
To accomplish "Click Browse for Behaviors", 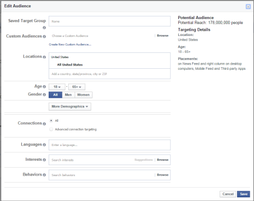I will 162,175.
